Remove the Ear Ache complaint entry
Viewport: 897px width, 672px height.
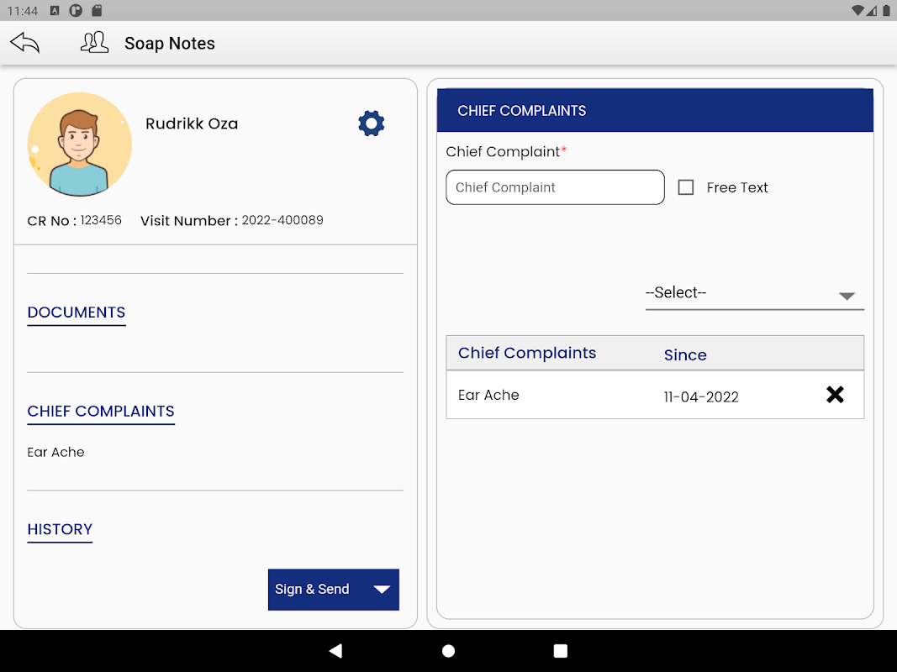point(834,395)
